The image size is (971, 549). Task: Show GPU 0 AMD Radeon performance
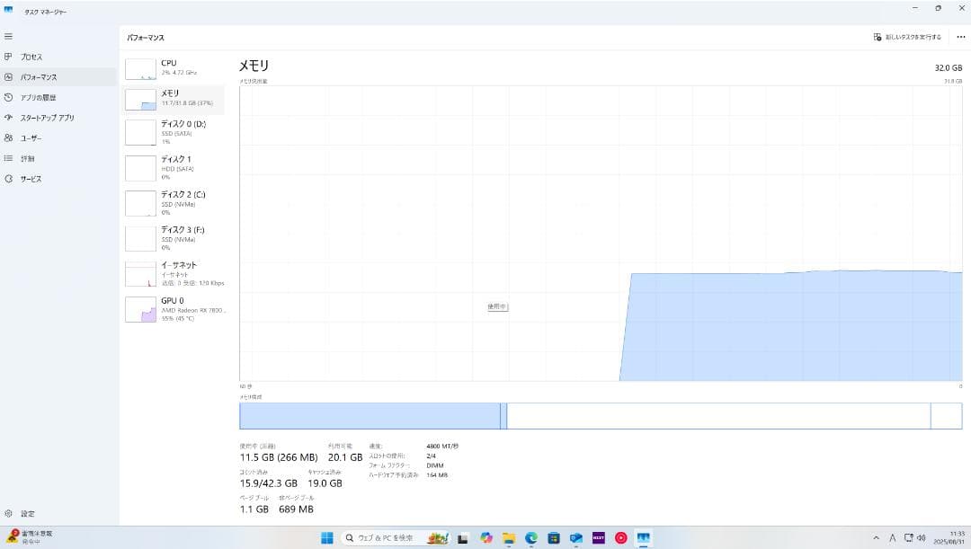pyautogui.click(x=173, y=308)
